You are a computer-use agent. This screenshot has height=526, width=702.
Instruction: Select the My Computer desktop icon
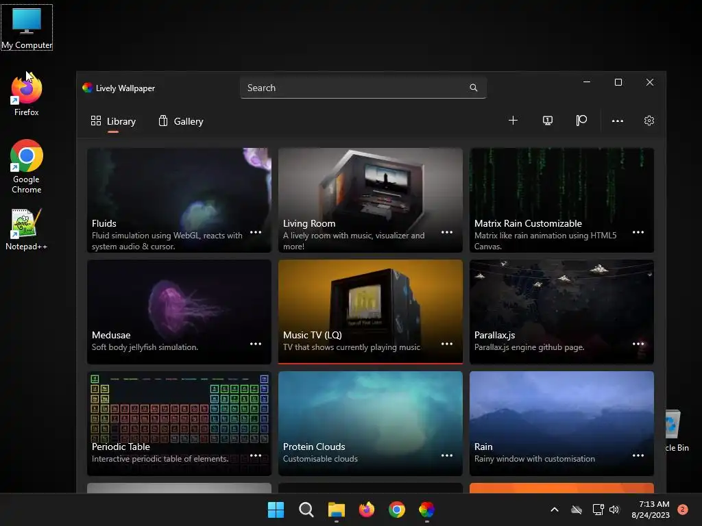27,27
